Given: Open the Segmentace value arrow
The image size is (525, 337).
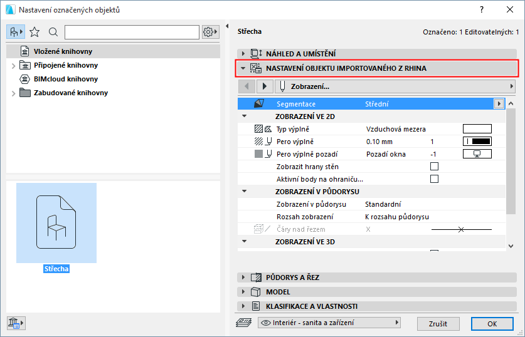Looking at the screenshot, I should click(x=499, y=103).
